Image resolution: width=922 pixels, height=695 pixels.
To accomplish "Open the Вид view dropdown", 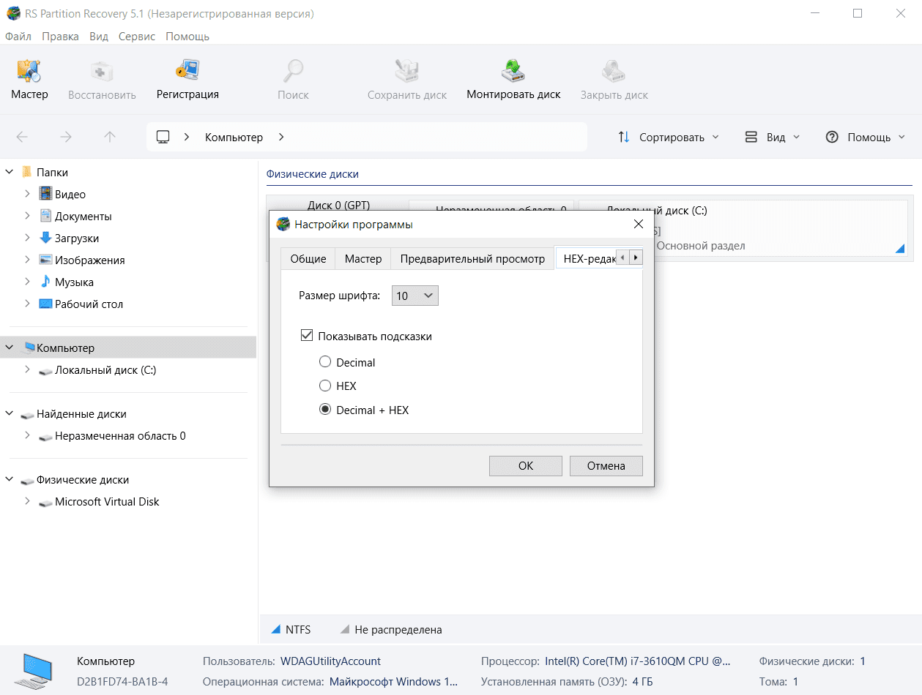I will 773,137.
